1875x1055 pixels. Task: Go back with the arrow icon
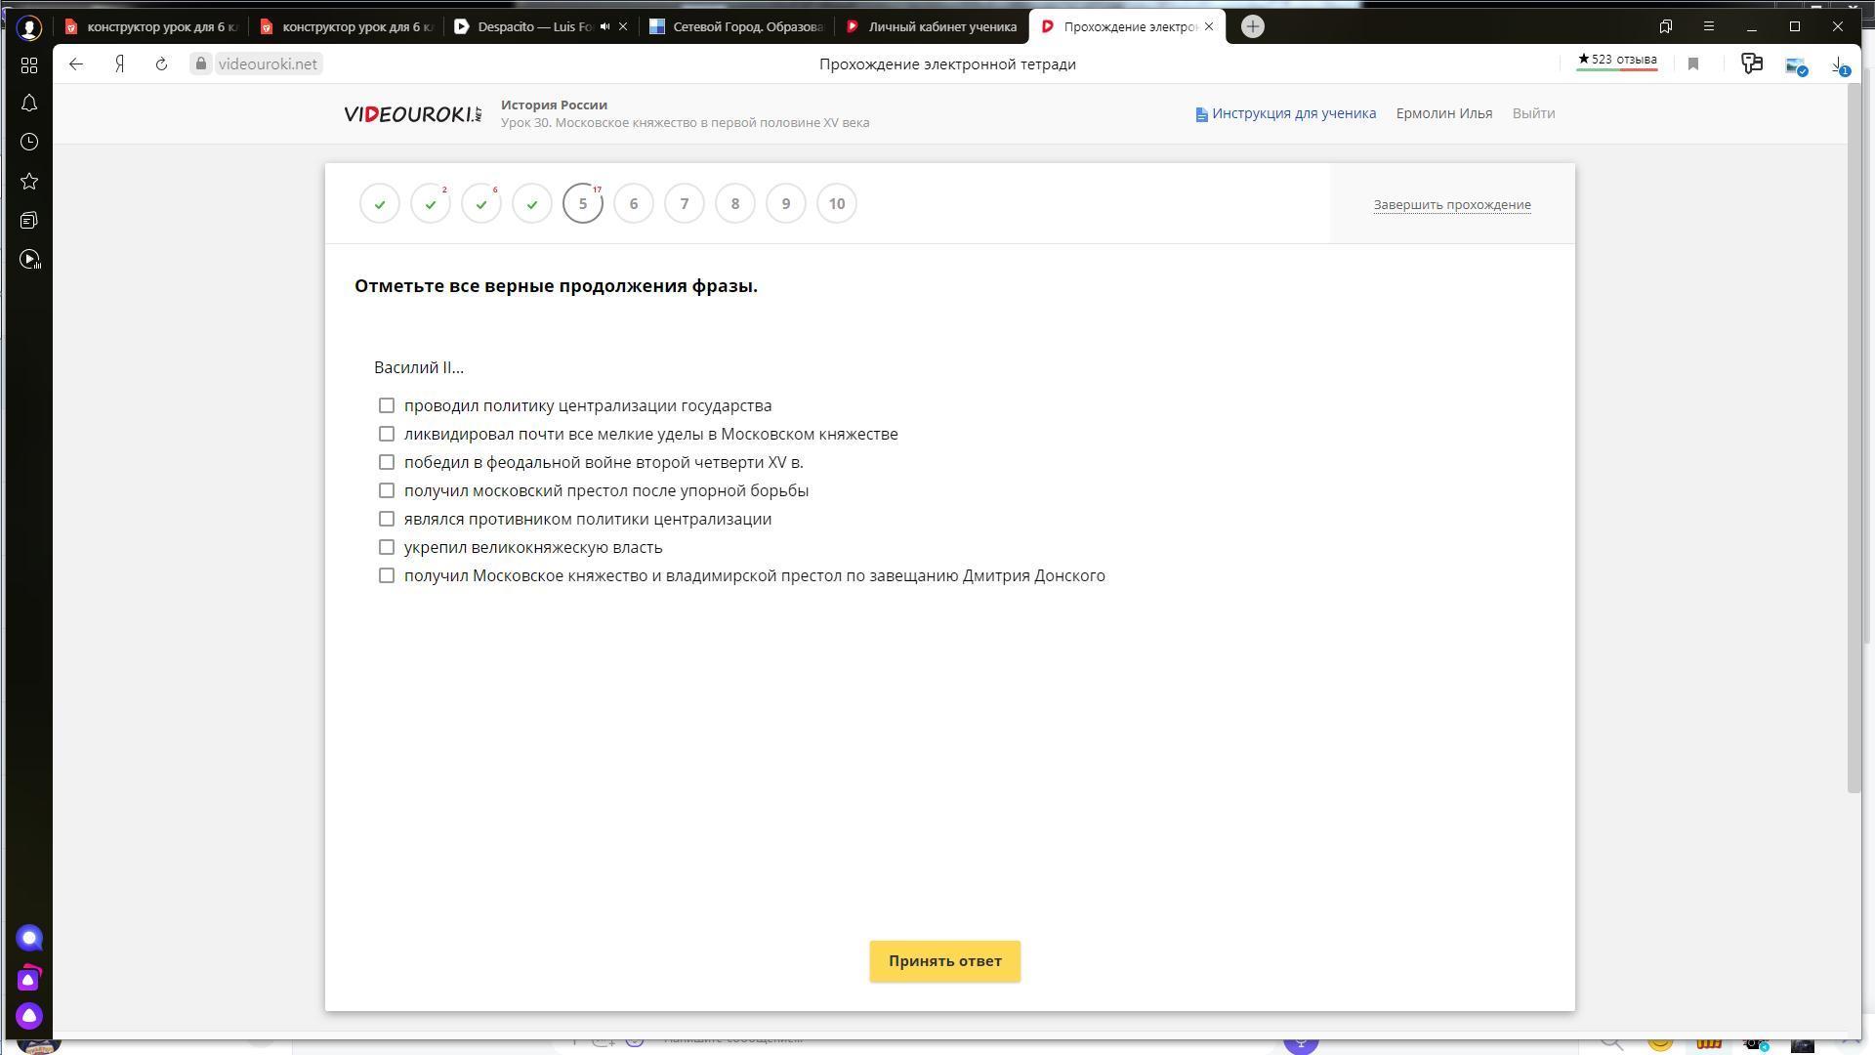click(76, 64)
